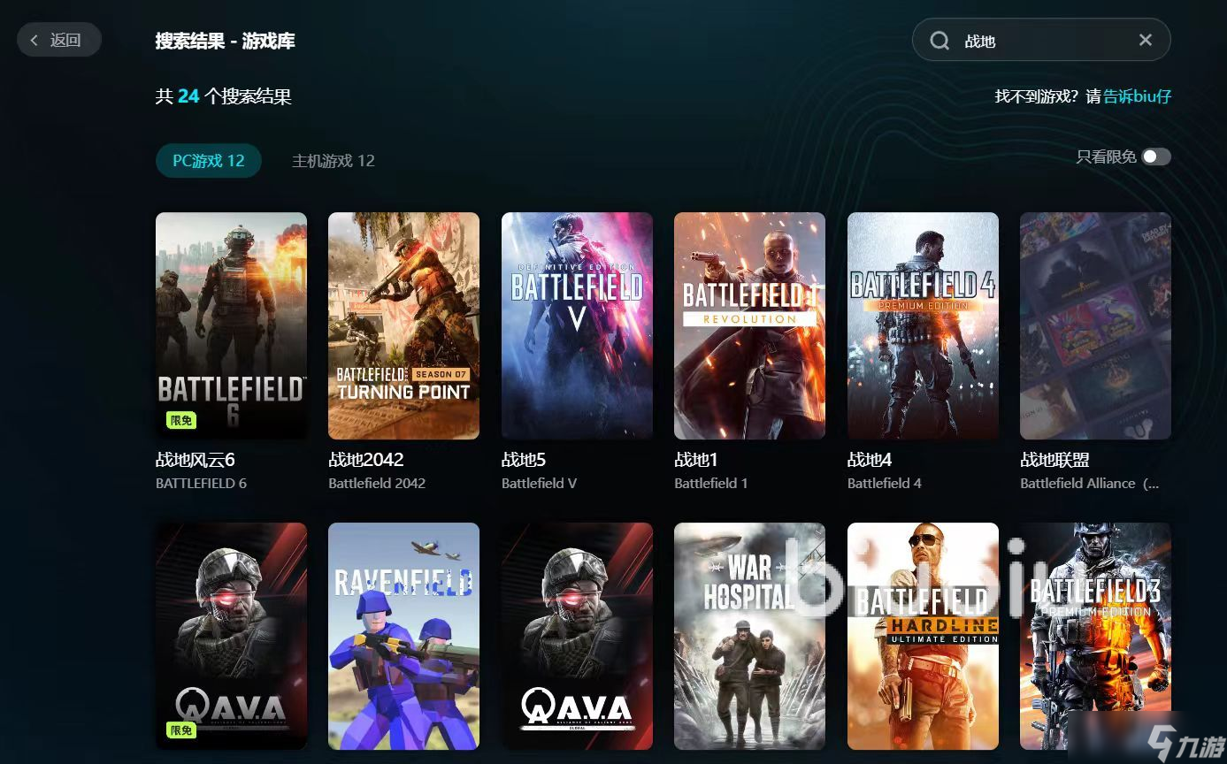1227x764 pixels.
Task: Click the 限免 badge on first A.V.A cover
Action: tap(181, 730)
